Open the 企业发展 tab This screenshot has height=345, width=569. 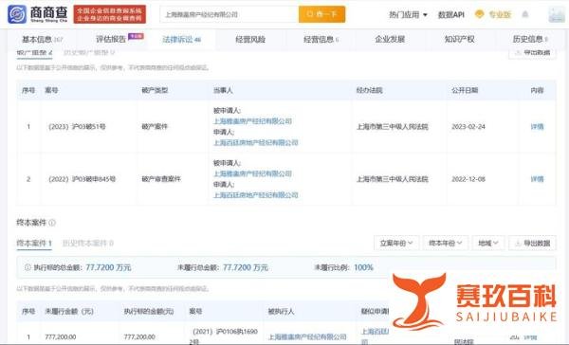(390, 39)
